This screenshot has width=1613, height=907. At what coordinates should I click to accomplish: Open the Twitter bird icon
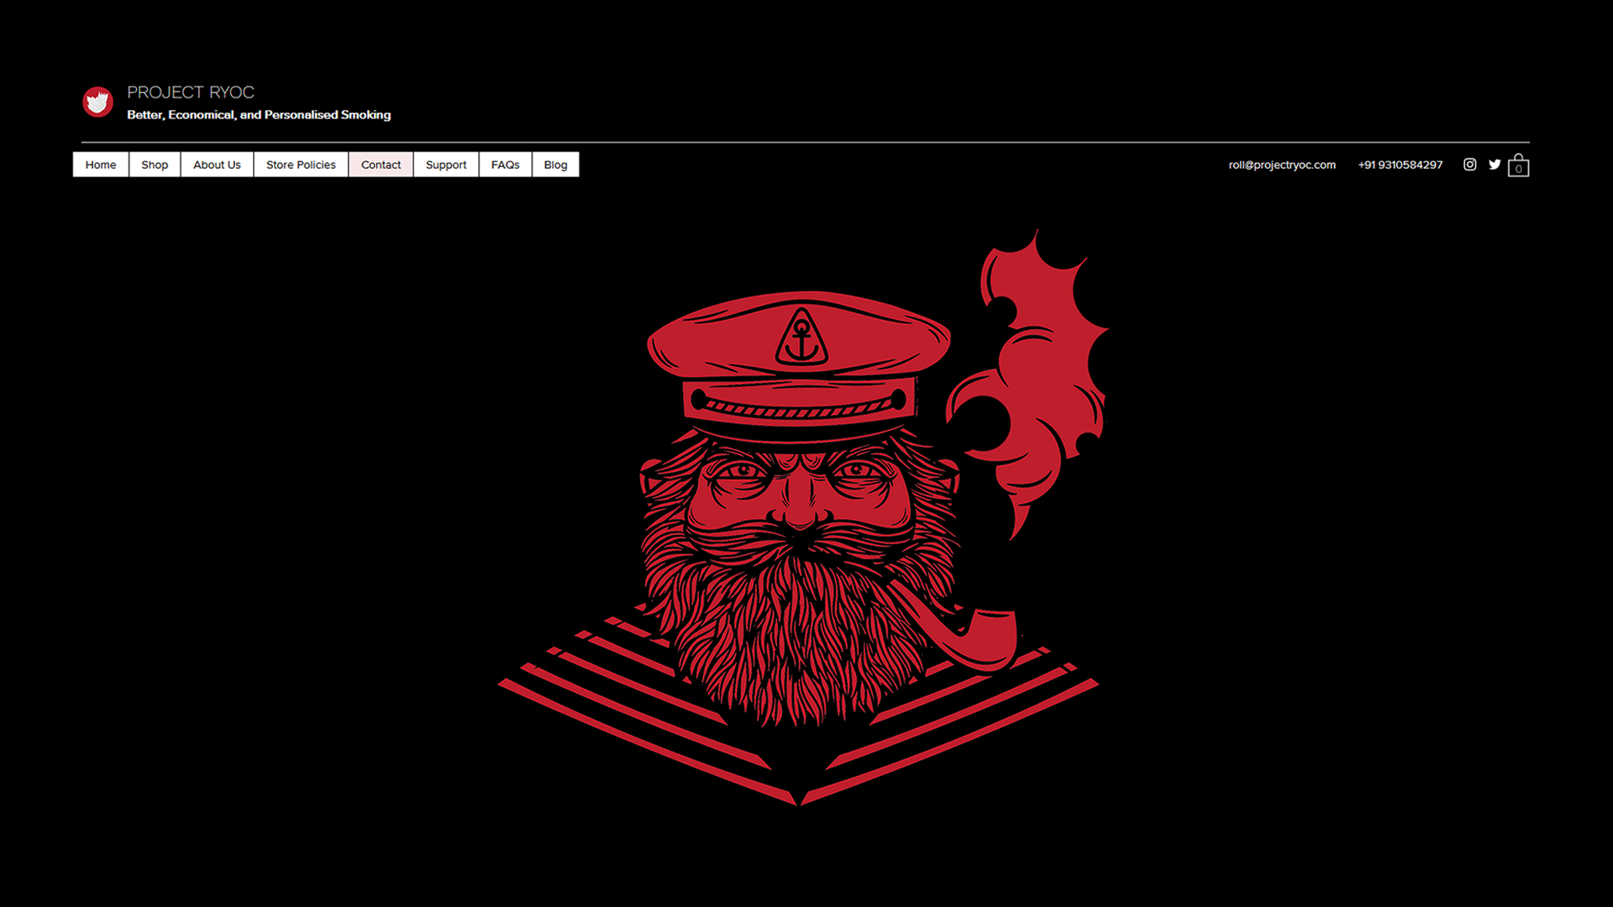tap(1495, 165)
